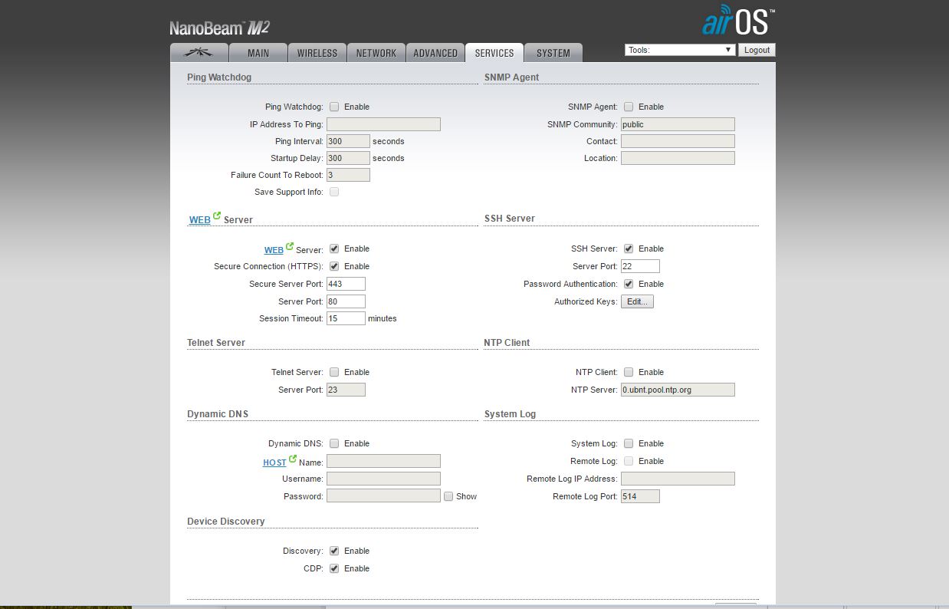Viewport: 949px width, 609px height.
Task: Enable the Ping Watchdog checkbox
Action: click(x=334, y=107)
